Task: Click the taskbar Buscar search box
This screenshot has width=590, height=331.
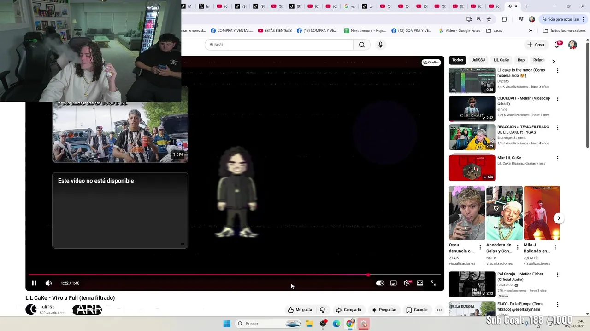Action: click(268, 324)
